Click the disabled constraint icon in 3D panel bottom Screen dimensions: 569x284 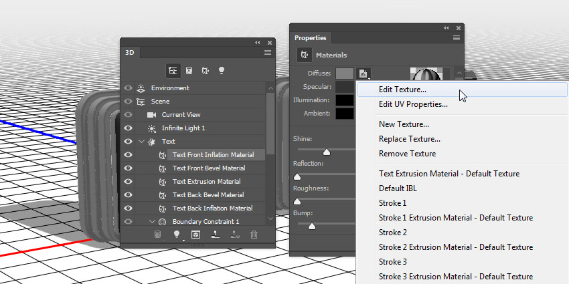tap(235, 235)
